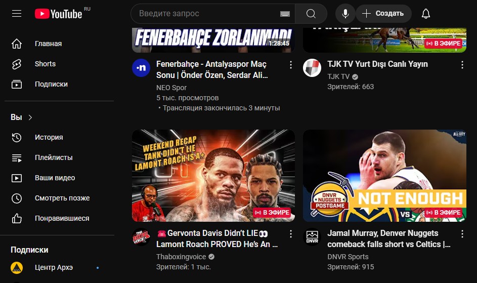This screenshot has height=283, width=477.
Task: Open Центр Архэ subscription name
Action: (x=54, y=267)
